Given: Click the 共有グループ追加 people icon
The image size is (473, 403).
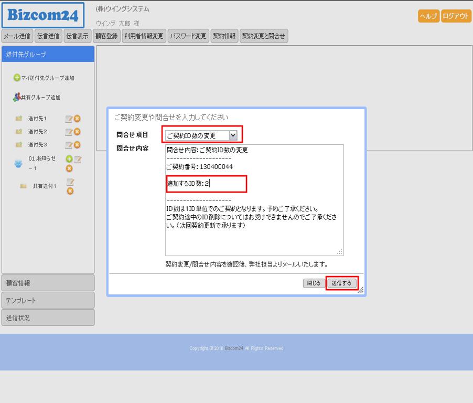Looking at the screenshot, I should pos(17,97).
